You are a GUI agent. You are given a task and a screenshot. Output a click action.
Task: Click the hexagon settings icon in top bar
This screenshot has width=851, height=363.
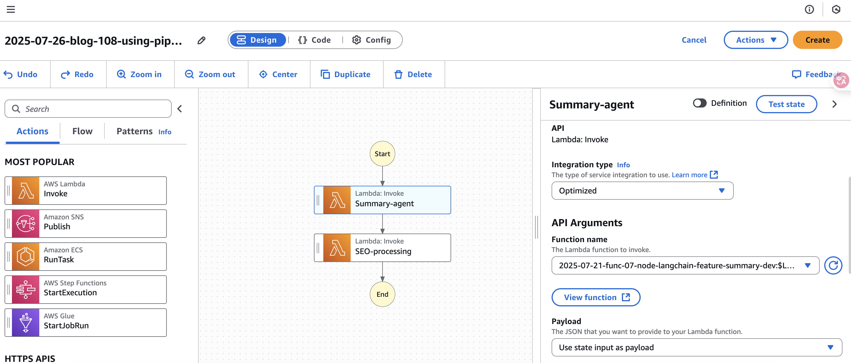[x=836, y=9]
